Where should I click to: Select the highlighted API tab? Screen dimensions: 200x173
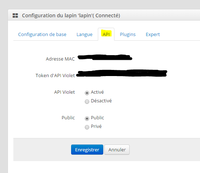(106, 34)
